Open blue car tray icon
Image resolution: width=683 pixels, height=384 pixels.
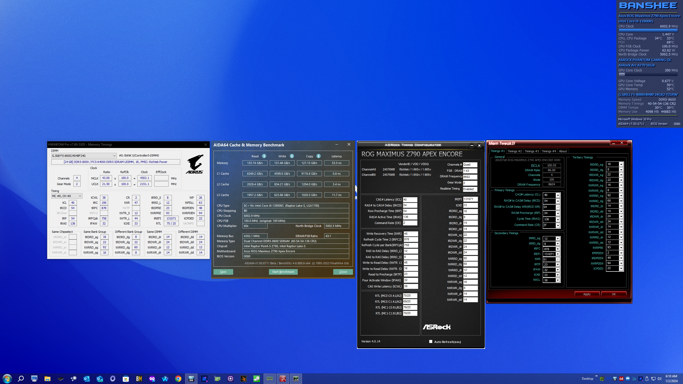point(628,379)
